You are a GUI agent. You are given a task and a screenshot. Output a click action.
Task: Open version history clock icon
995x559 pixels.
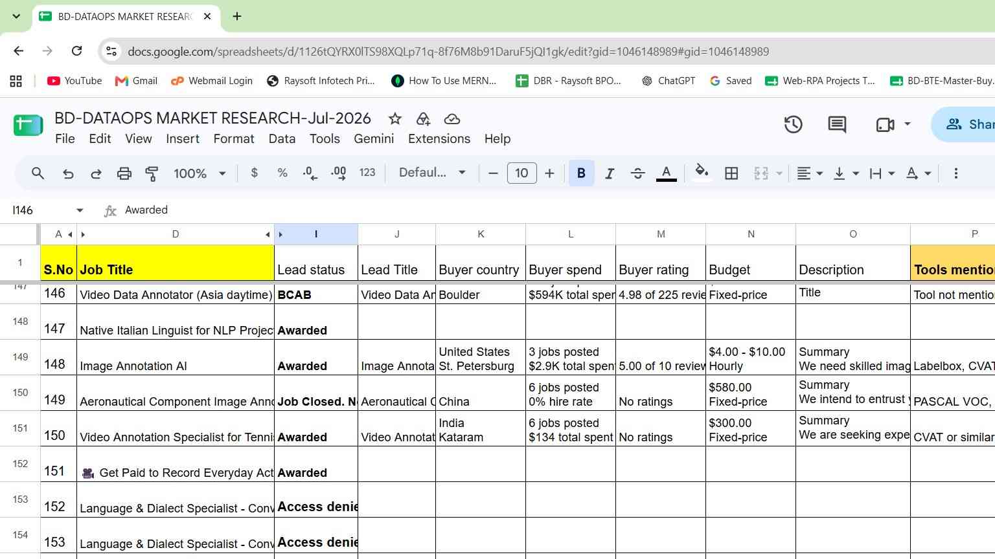pos(794,125)
